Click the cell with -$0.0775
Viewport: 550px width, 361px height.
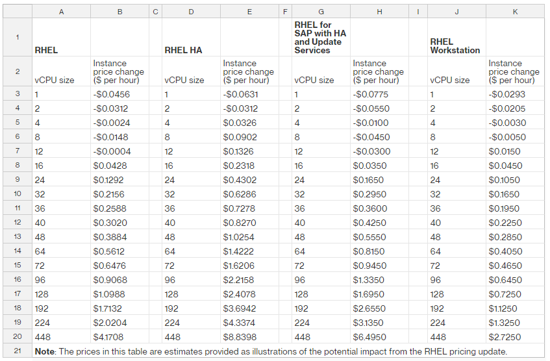click(x=379, y=94)
